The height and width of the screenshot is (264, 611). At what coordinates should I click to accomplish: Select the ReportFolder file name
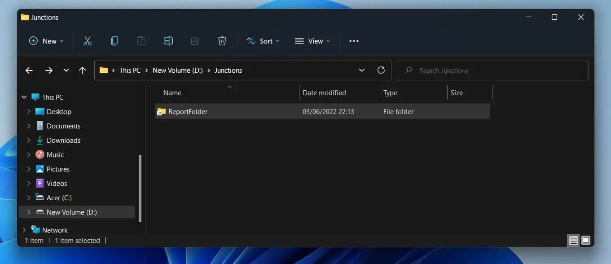pyautogui.click(x=188, y=111)
